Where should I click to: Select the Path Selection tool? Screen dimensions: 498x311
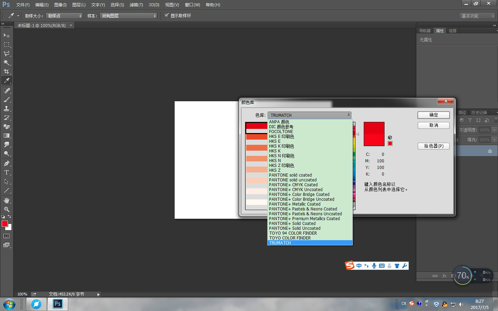click(7, 181)
